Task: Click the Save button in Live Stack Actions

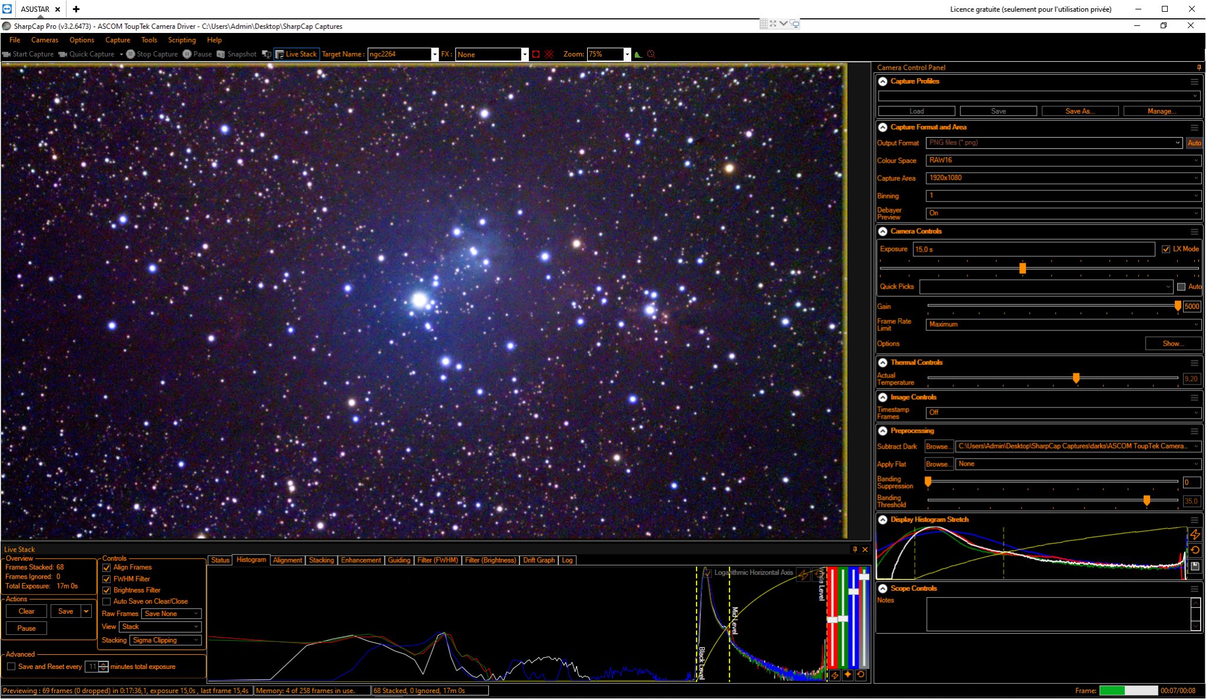Action: click(65, 612)
